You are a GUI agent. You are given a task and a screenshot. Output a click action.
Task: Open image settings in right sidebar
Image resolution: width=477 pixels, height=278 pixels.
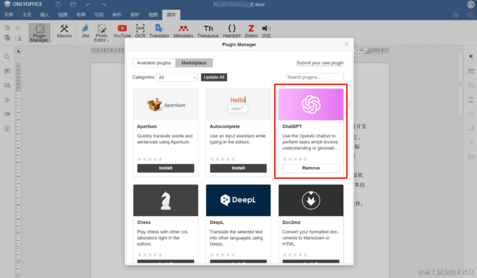(x=471, y=85)
